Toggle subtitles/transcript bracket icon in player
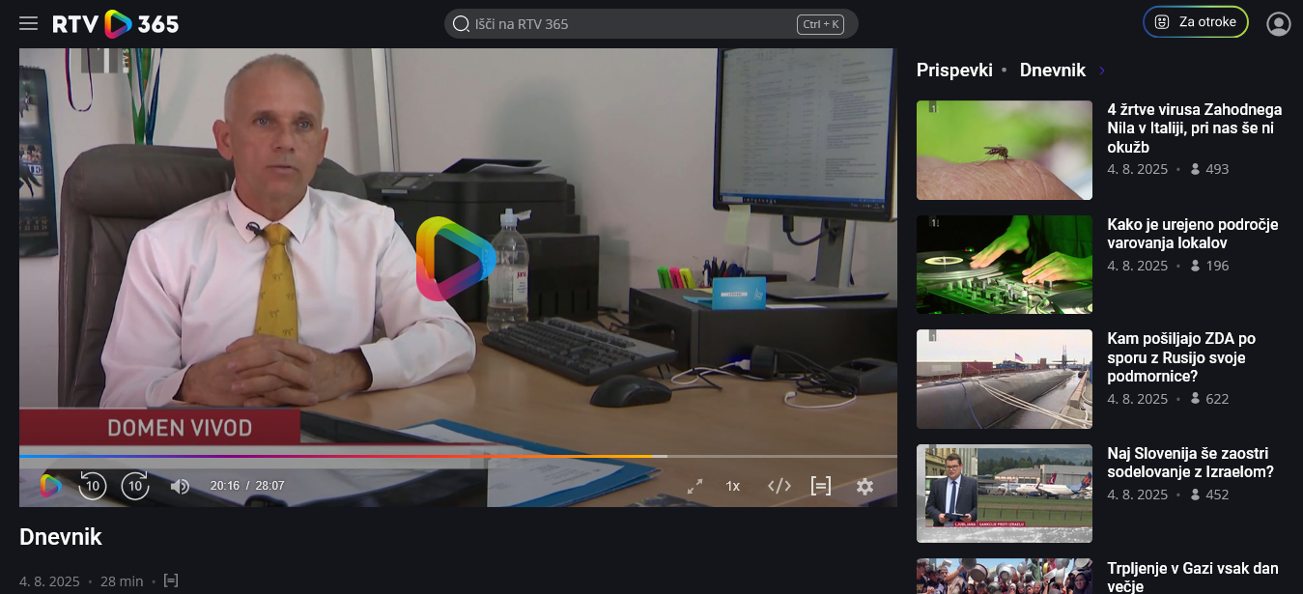The height and width of the screenshot is (594, 1303). (821, 486)
